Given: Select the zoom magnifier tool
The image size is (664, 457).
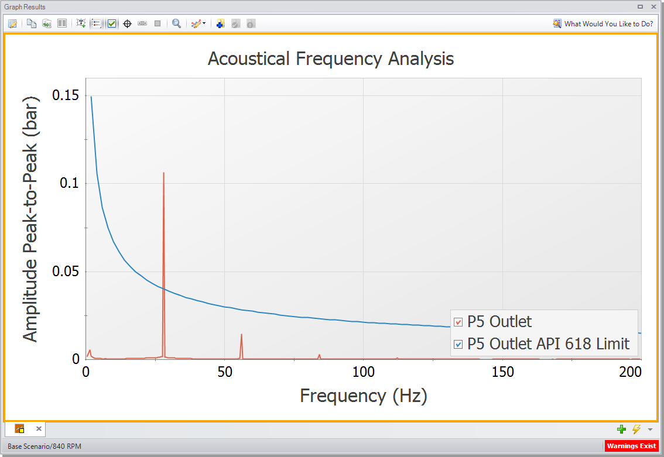Looking at the screenshot, I should (176, 23).
